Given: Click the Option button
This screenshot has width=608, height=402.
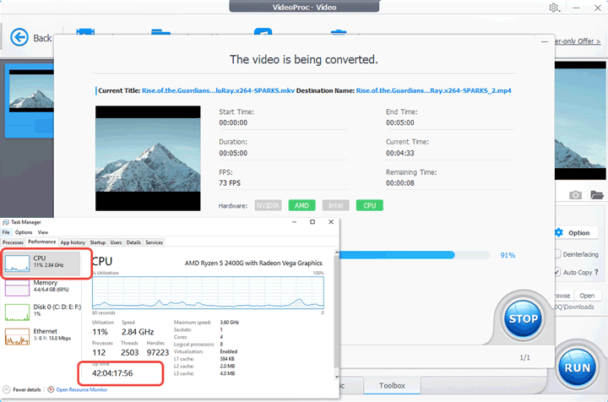Looking at the screenshot, I should tap(578, 232).
